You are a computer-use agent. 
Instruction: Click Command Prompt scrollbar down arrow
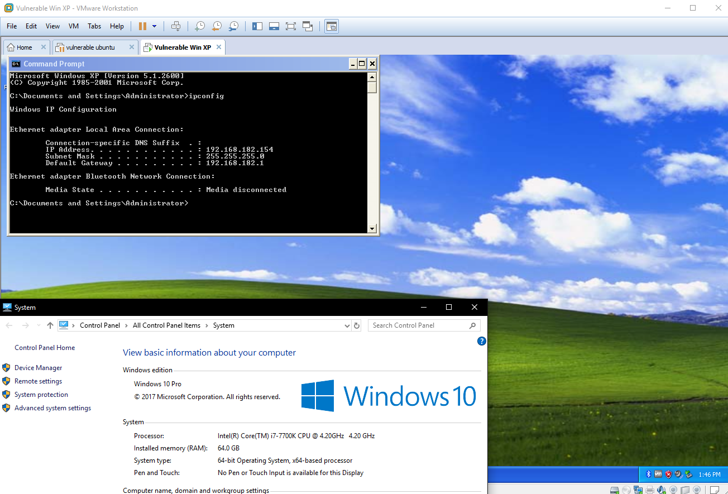coord(372,228)
